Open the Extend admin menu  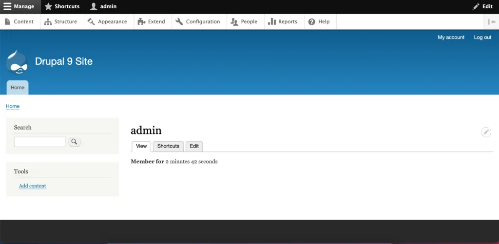[152, 21]
